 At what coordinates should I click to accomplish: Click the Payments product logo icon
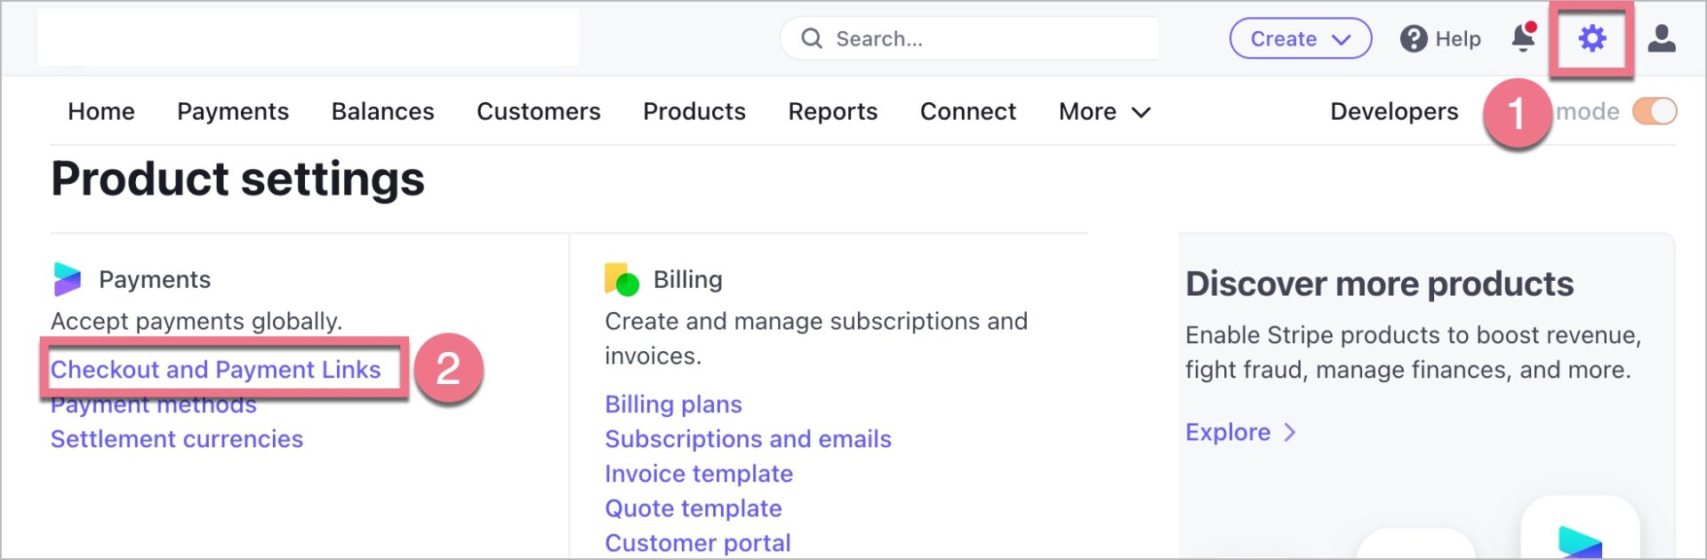point(67,279)
